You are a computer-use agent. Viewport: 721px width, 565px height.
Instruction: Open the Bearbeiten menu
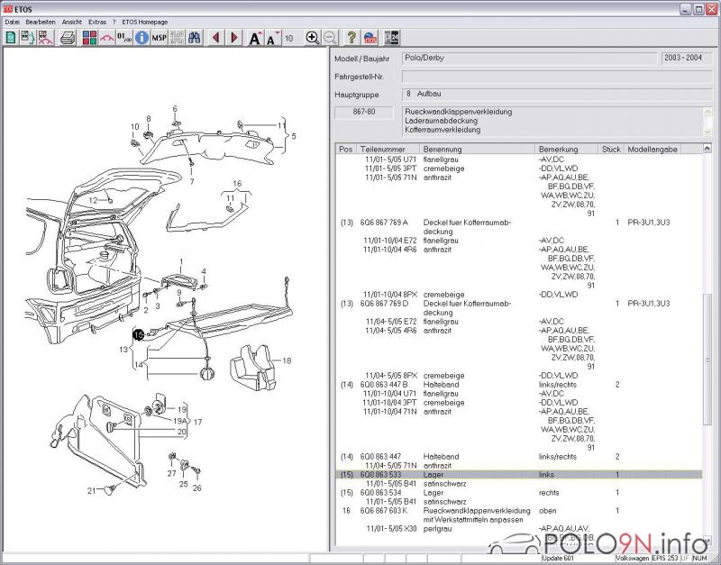[41, 22]
